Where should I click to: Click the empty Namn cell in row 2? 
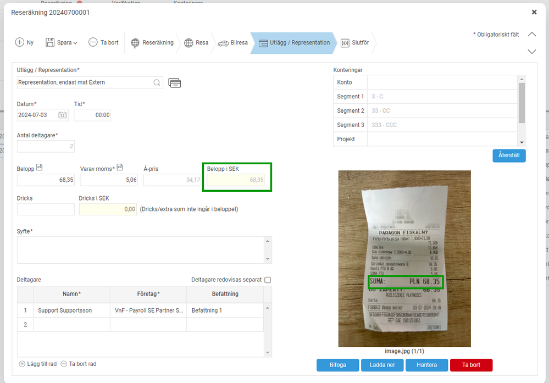point(72,325)
